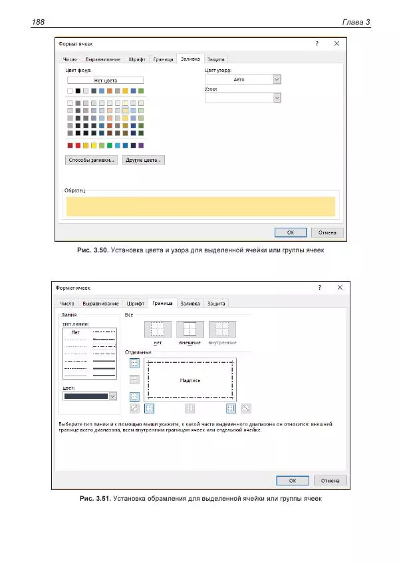
Task: Toggle the left border button
Action: click(150, 408)
